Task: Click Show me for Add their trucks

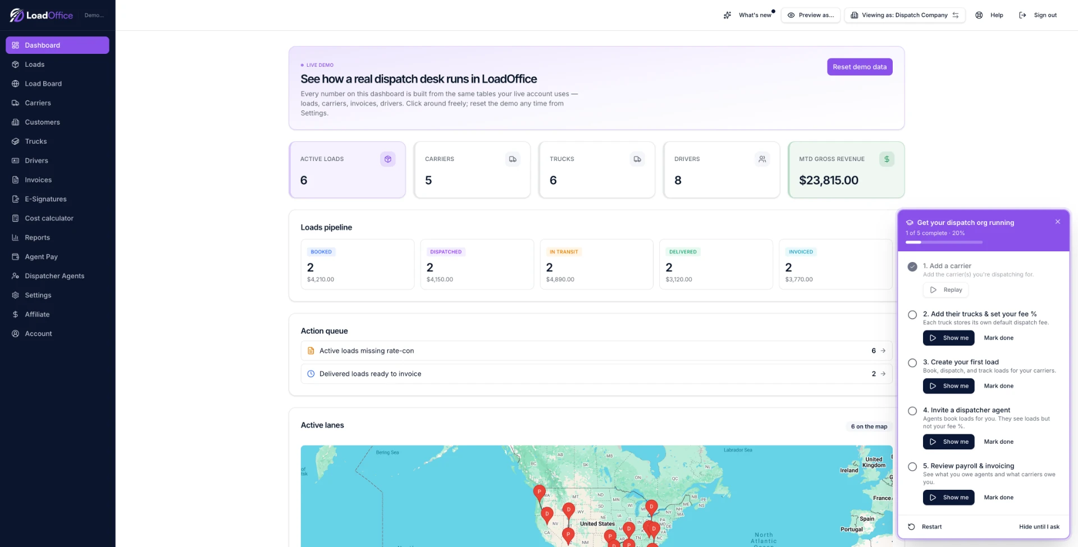Action: [x=948, y=338]
